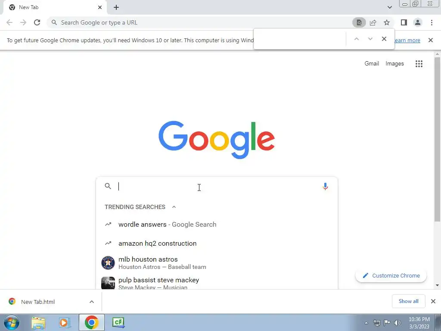
Task: Collapse the Trending Searches section
Action: 174,207
